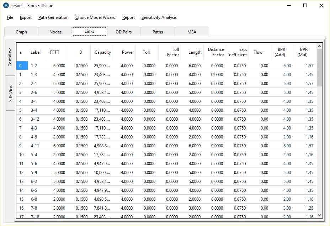This screenshot has width=330, height=226.
Task: Switch to the Graph tab
Action: (x=21, y=32)
